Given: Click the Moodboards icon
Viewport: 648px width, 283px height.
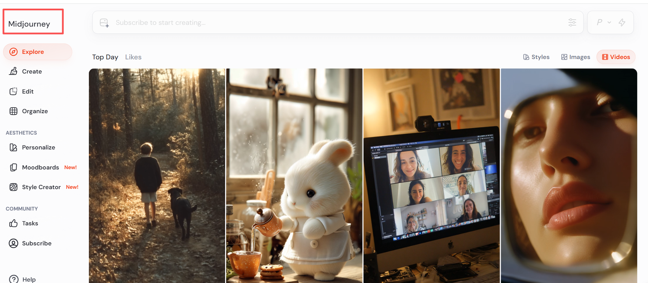Looking at the screenshot, I should [13, 167].
